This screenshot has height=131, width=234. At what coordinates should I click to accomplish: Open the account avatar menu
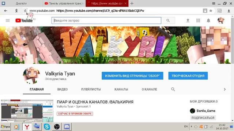(x=221, y=20)
